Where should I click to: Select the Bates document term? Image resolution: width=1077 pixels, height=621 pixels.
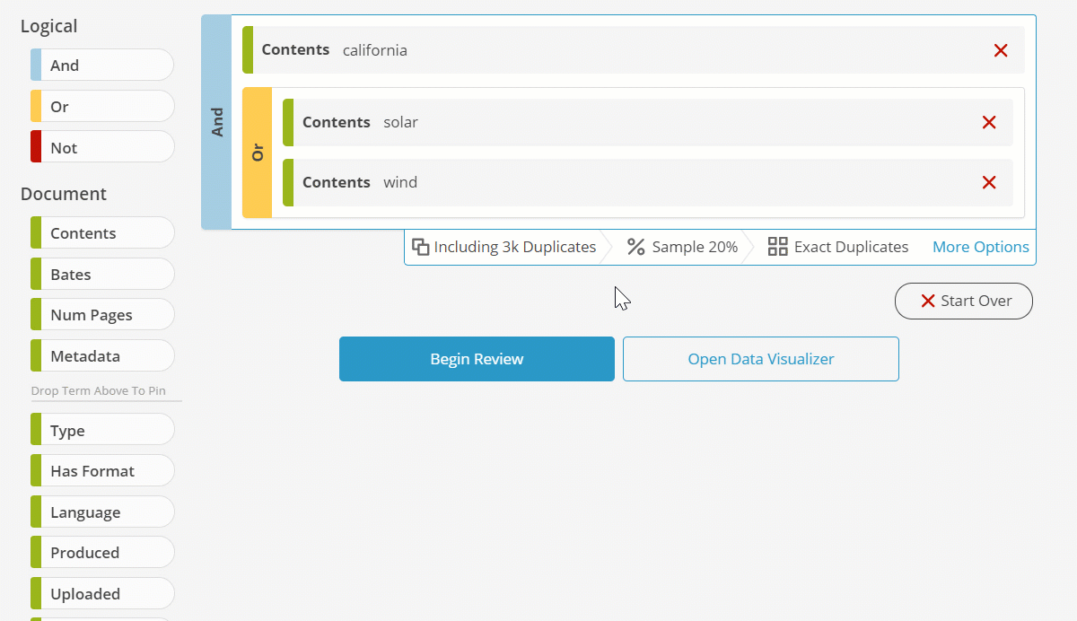[x=71, y=275]
